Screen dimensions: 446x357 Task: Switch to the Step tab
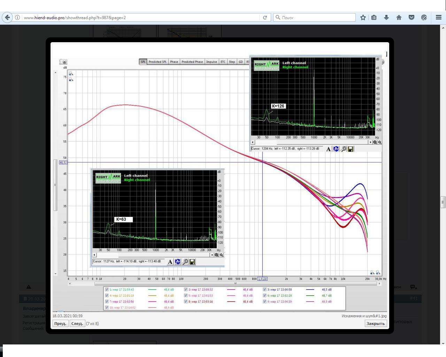232,62
